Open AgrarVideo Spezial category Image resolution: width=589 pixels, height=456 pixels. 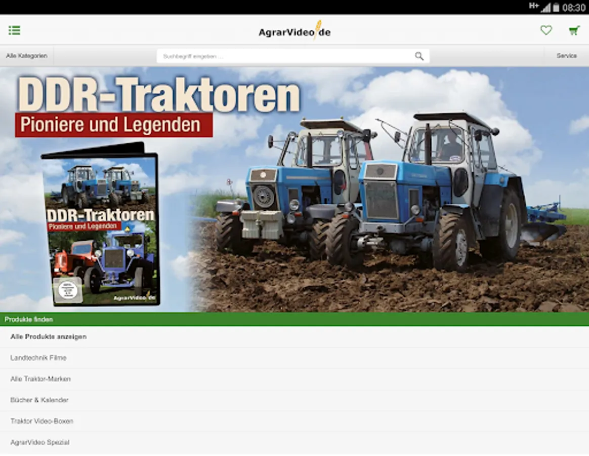(294, 442)
